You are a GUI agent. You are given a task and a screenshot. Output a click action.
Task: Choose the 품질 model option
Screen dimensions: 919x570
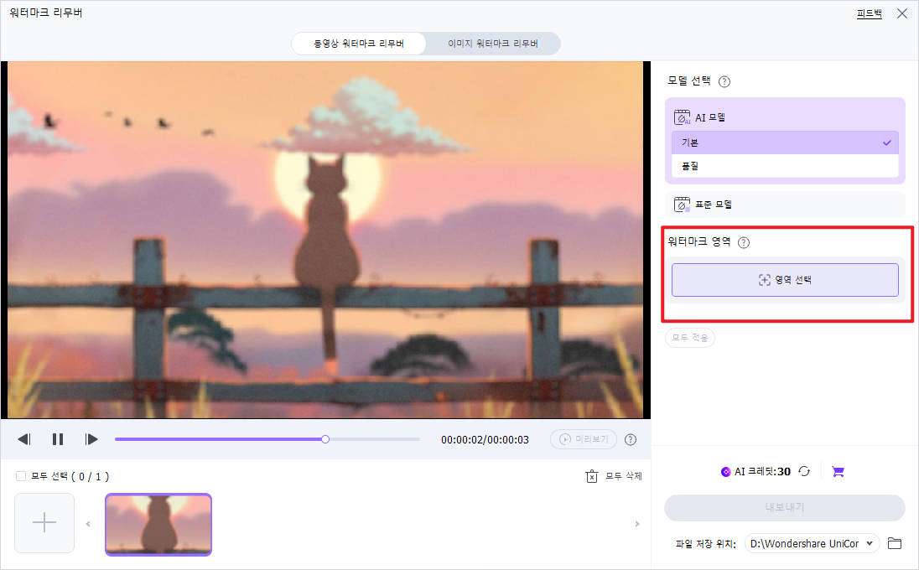[x=785, y=166]
